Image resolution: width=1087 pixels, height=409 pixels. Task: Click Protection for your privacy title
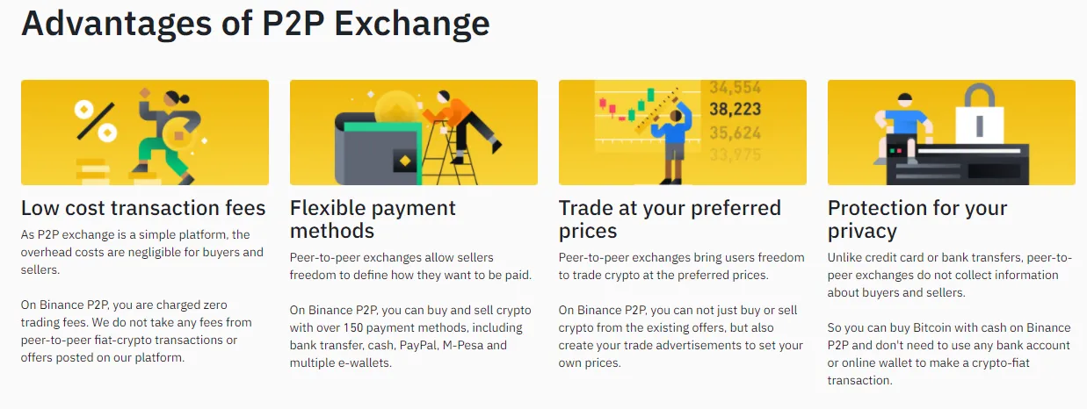pyautogui.click(x=917, y=219)
